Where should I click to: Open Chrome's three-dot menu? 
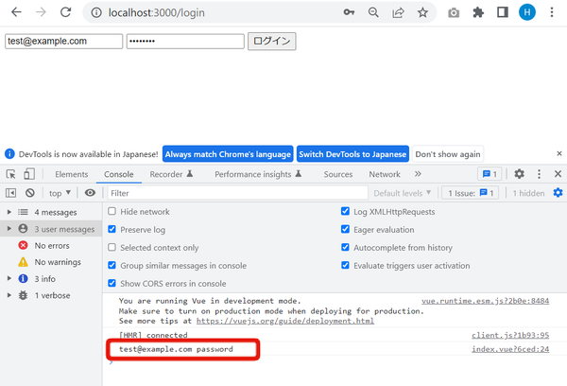552,12
